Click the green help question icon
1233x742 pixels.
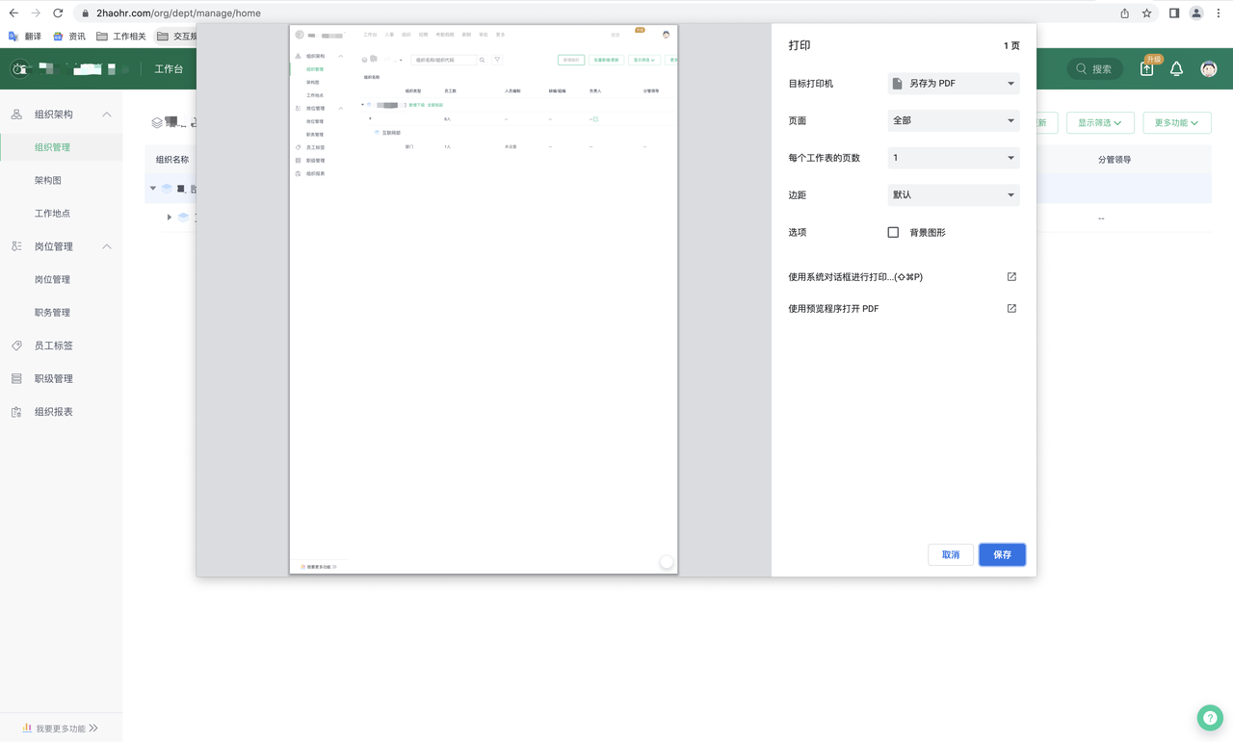click(1210, 718)
